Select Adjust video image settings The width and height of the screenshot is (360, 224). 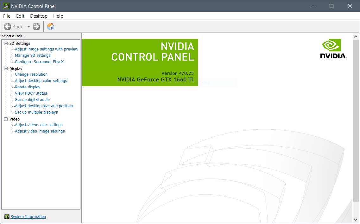pos(40,131)
